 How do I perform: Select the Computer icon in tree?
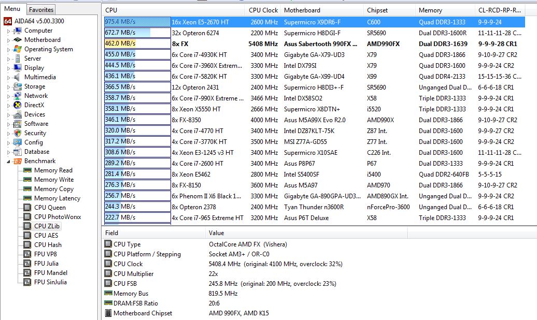click(x=18, y=31)
